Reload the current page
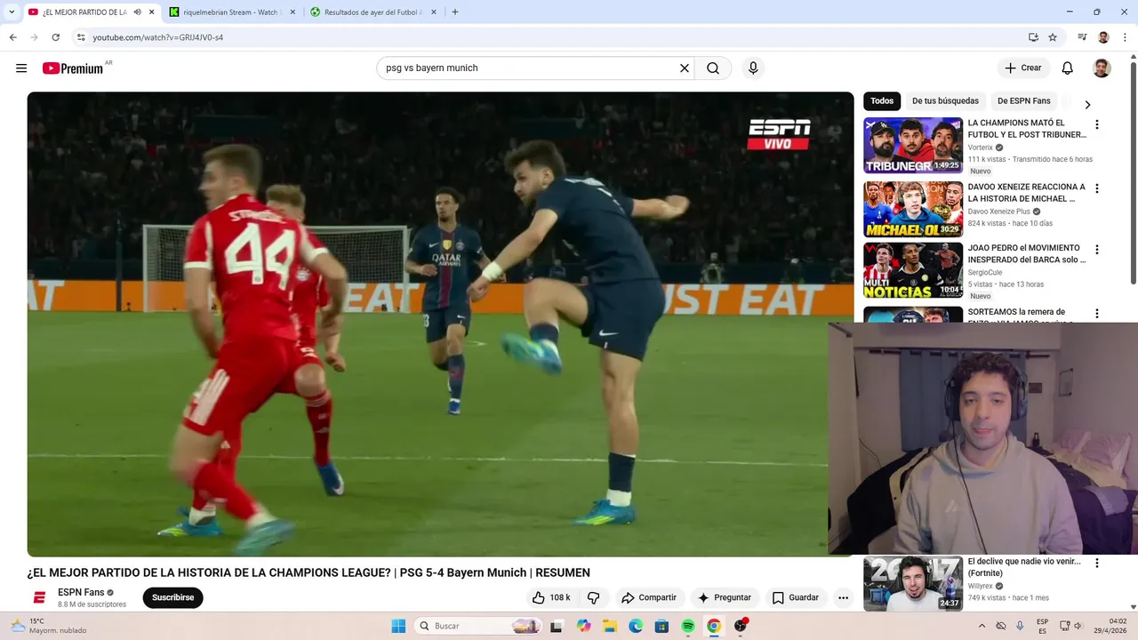This screenshot has width=1138, height=640. (x=55, y=37)
